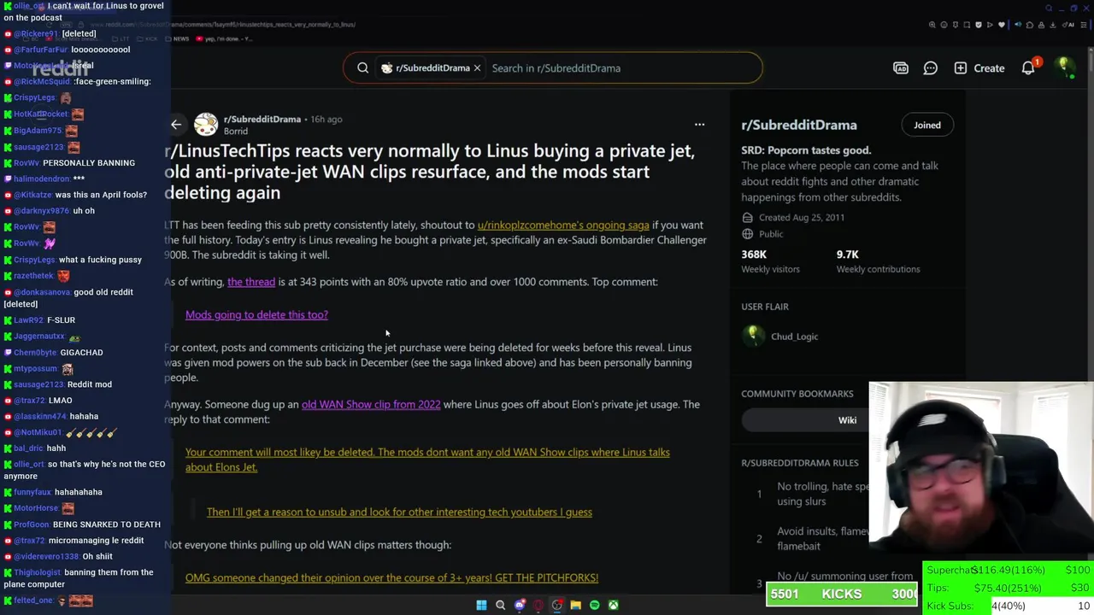Click the magnifier icon in Reddit search box
The image size is (1094, 615).
(362, 68)
